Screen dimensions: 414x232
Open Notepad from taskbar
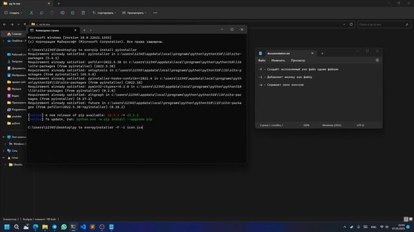tap(111, 227)
